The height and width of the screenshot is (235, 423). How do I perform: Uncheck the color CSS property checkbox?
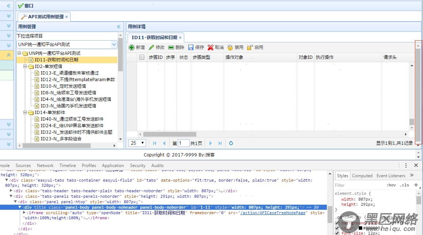(x=337, y=228)
